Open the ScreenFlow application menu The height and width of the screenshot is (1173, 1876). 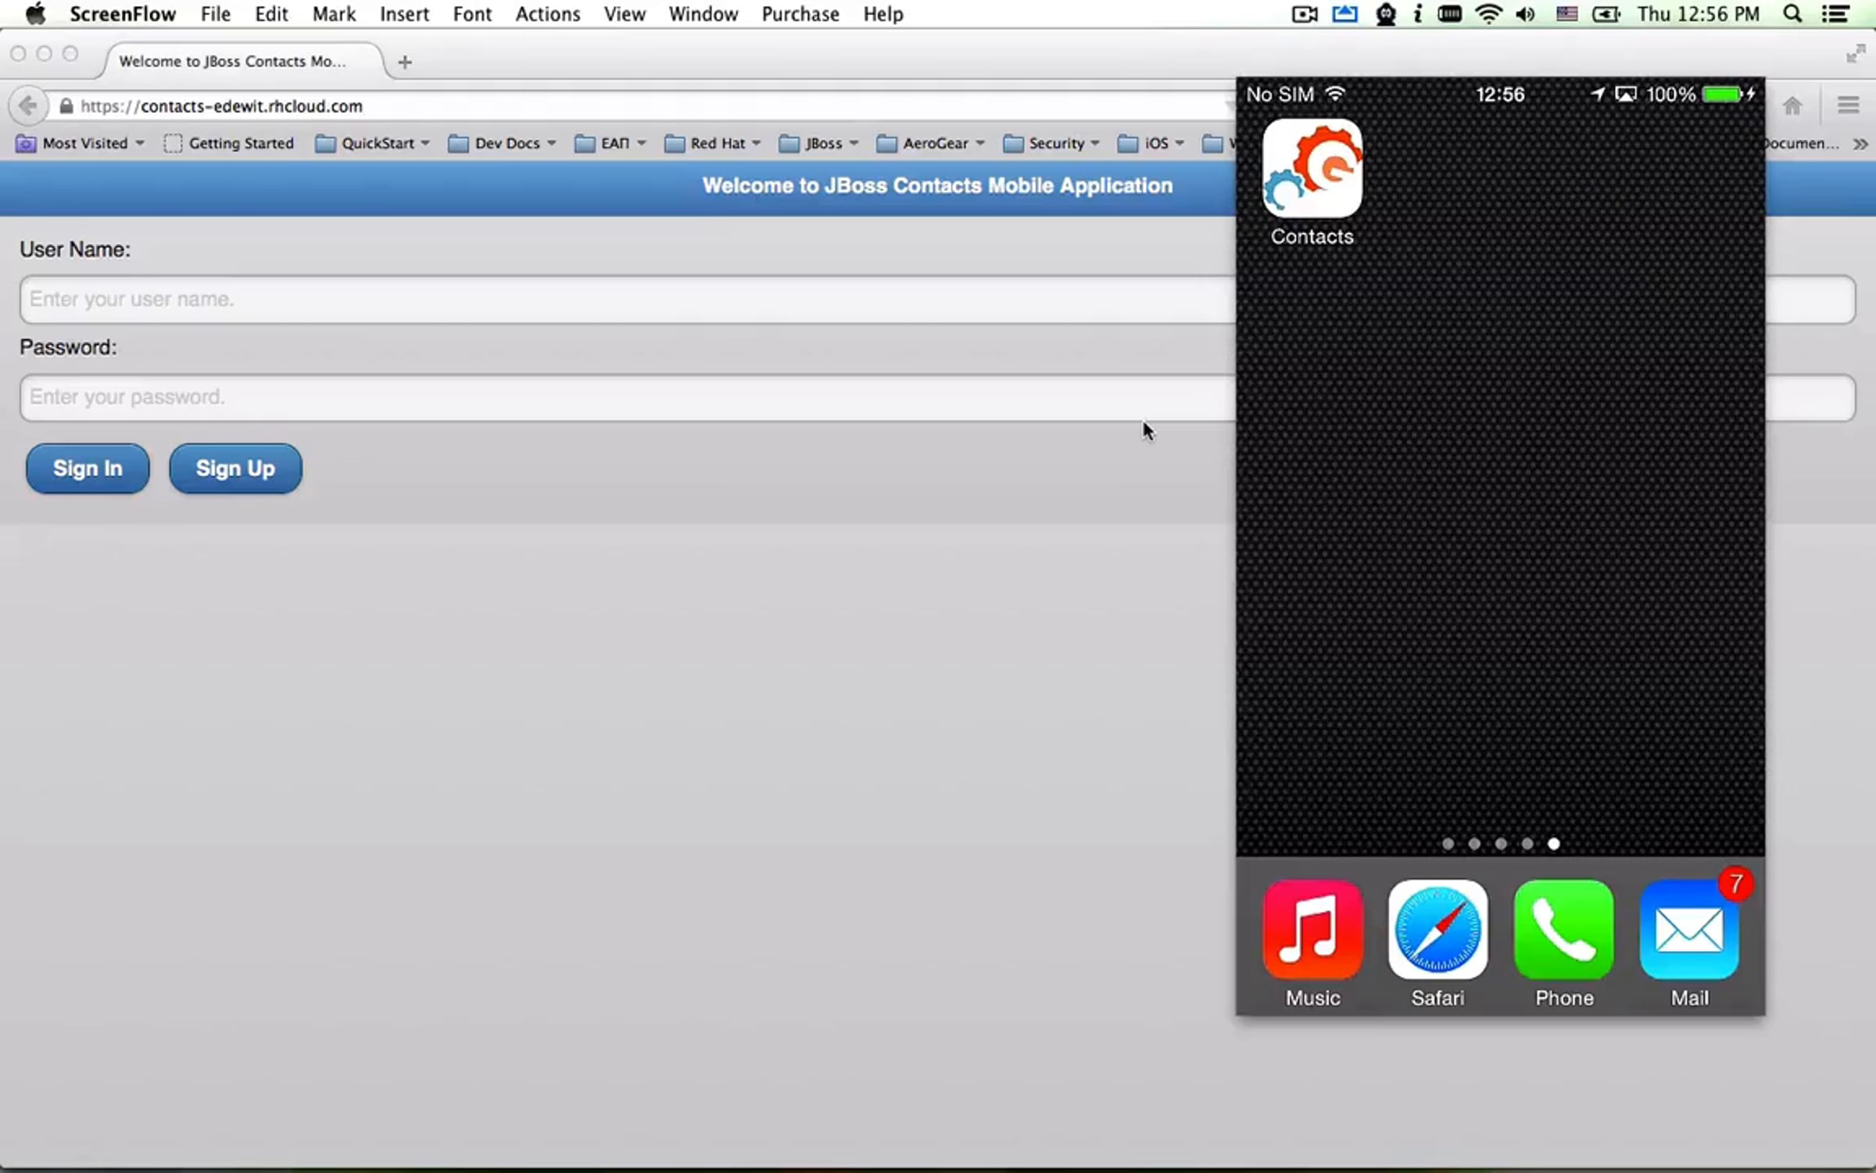[123, 14]
